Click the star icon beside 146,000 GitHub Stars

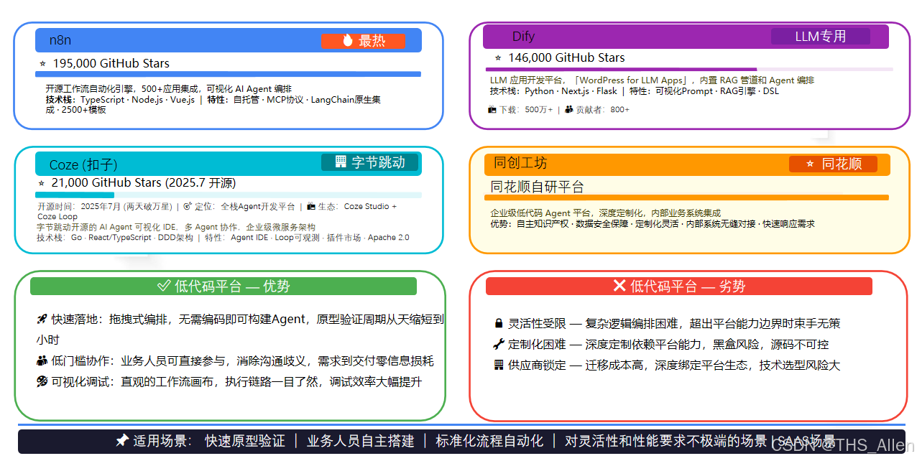498,58
